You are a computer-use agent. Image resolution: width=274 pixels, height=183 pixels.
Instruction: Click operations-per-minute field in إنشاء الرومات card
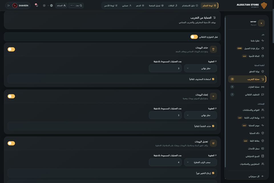[x=165, y=115]
